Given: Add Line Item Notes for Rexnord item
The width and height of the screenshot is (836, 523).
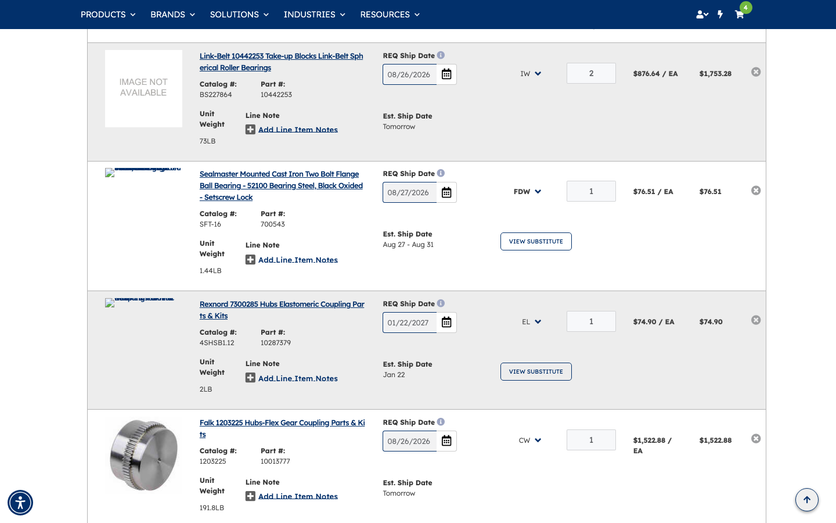Looking at the screenshot, I should tap(298, 378).
